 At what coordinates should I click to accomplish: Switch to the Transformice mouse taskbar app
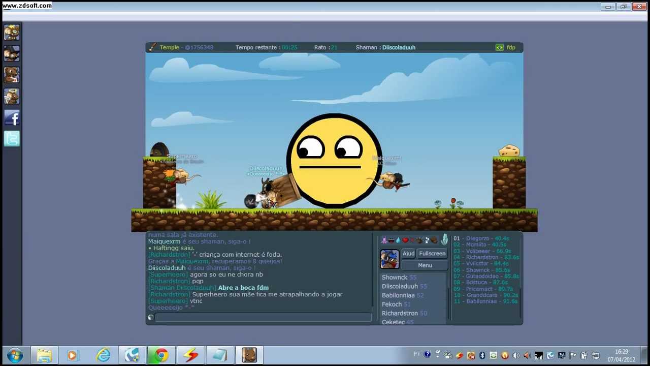[x=249, y=355]
